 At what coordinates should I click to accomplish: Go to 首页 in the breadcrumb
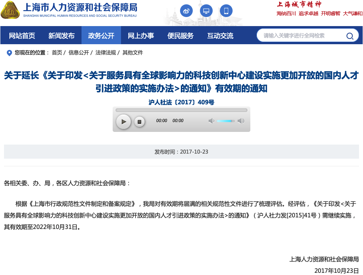pos(57,53)
